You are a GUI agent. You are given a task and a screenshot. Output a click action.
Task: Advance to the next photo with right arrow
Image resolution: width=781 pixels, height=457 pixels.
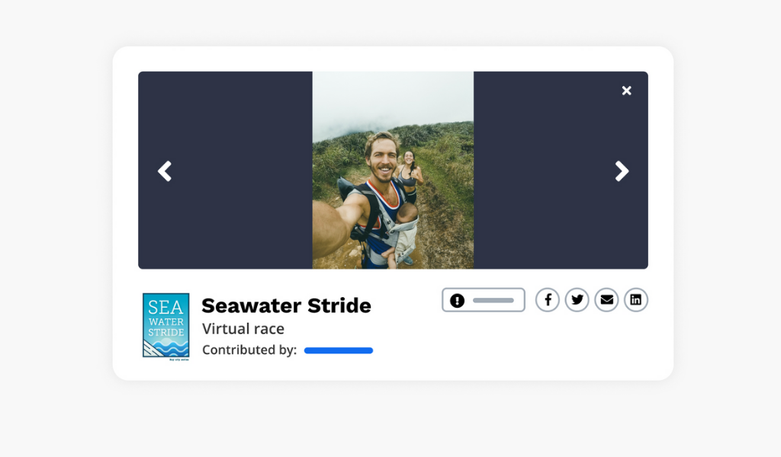621,171
